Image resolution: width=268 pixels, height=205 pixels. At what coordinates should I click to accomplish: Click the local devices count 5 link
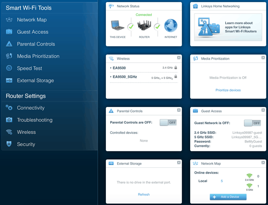point(222,181)
